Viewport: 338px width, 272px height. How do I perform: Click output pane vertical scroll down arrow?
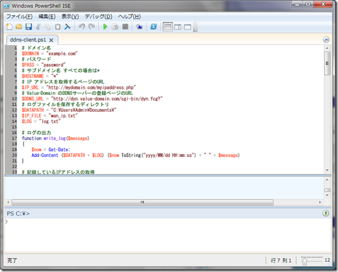327,195
